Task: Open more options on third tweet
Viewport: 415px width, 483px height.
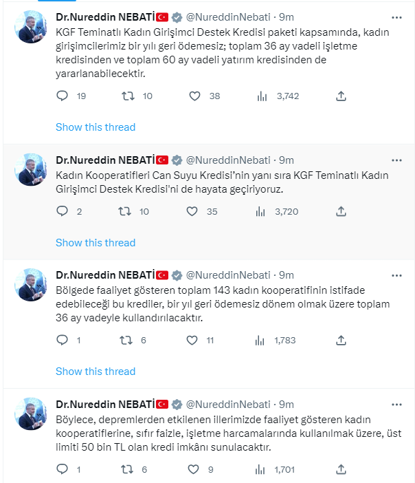Action: (396, 275)
